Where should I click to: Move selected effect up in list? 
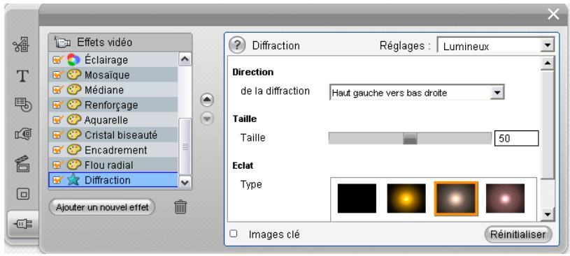207,100
